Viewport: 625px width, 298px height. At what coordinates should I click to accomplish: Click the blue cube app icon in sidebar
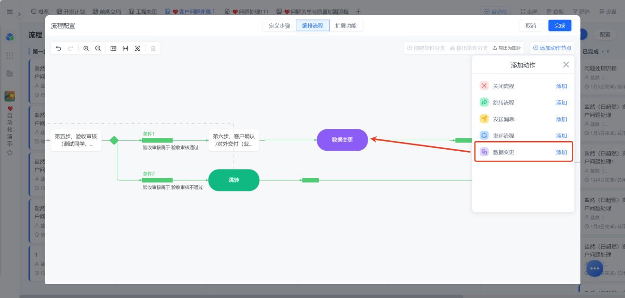coord(9,37)
